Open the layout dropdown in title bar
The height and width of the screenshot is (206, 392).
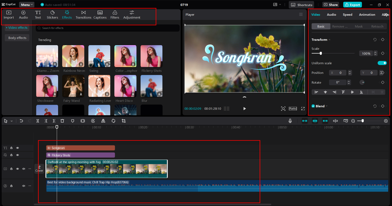pyautogui.click(x=277, y=5)
